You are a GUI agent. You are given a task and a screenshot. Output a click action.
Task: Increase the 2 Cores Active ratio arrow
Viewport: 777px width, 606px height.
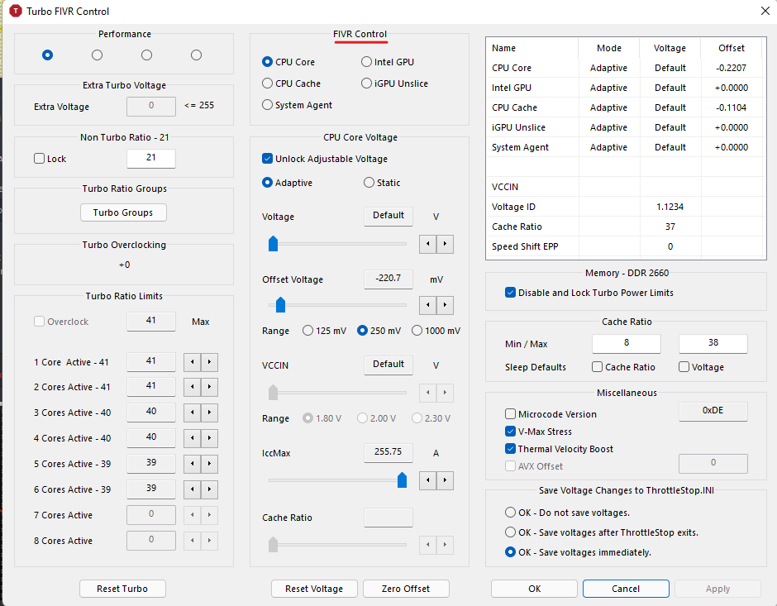[x=210, y=387]
